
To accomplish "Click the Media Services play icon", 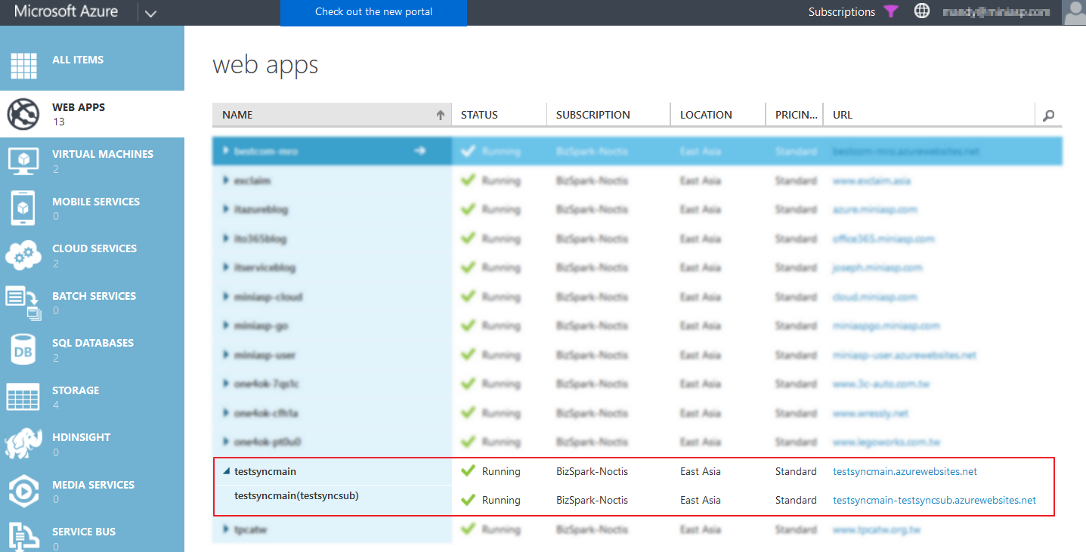I will [23, 492].
